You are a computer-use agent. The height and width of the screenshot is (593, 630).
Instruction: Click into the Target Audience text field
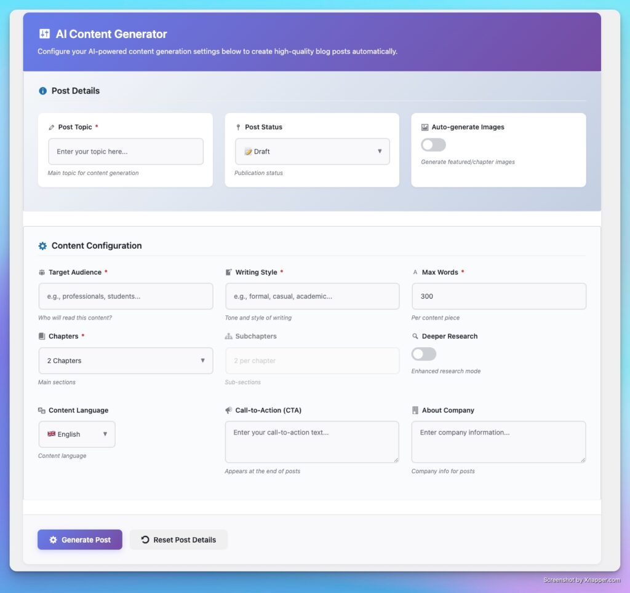126,296
